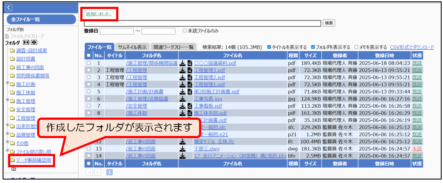Expand the 施工管理 folder in the tree
Image resolution: width=443 pixels, height=183 pixels.
[8, 100]
